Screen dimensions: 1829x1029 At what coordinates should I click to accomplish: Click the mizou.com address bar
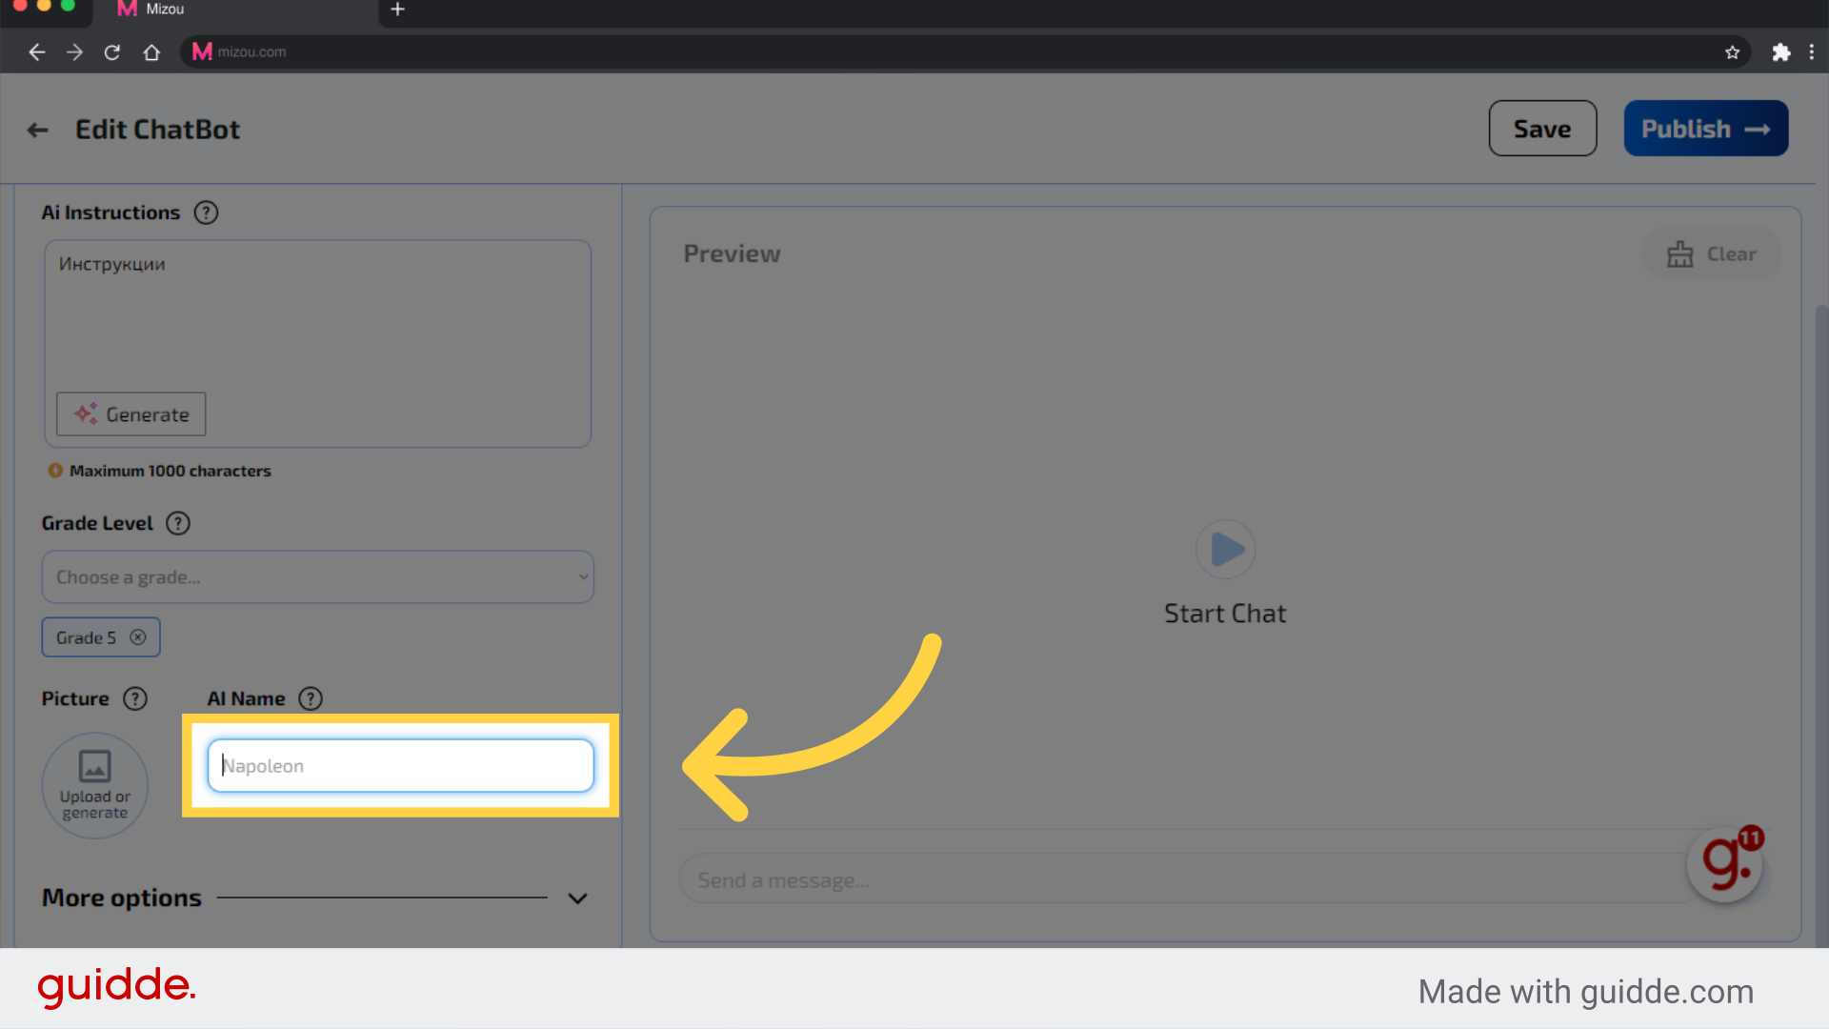coord(252,51)
